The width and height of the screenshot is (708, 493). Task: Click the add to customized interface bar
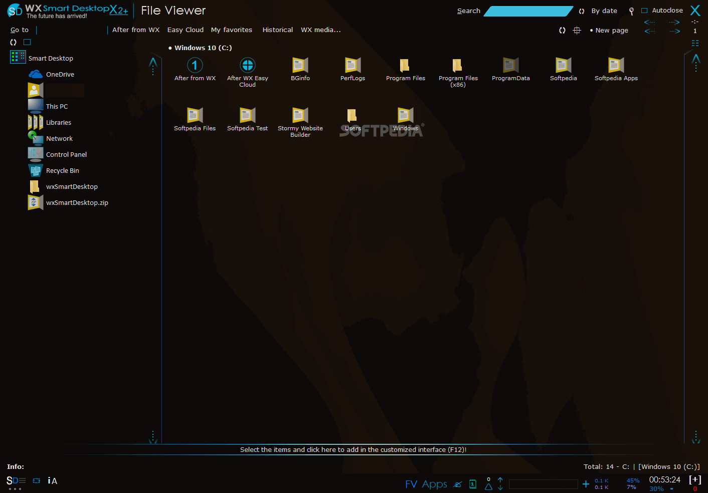click(353, 450)
